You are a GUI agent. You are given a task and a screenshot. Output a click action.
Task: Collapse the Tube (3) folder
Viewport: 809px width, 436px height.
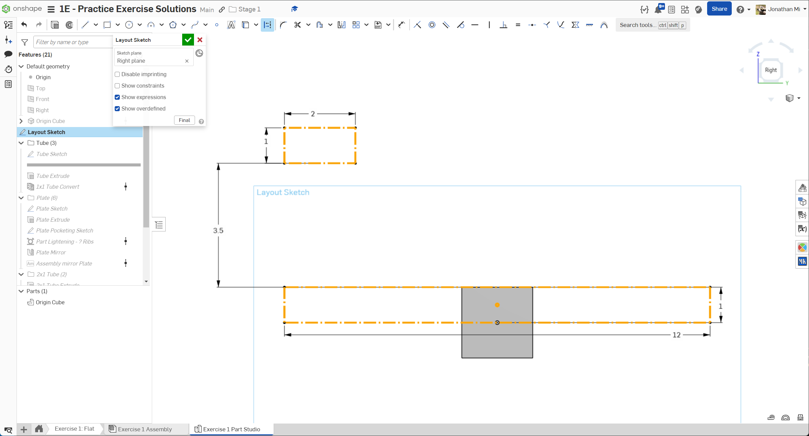[x=21, y=143]
